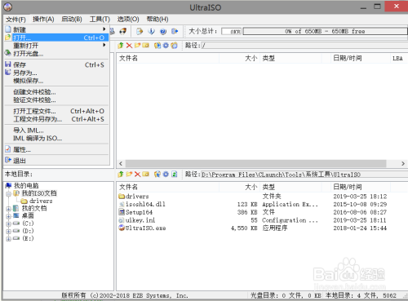Screen dimensions: 408x301
Task: Choose 创建文件校验... menu entry
Action: click(x=56, y=92)
